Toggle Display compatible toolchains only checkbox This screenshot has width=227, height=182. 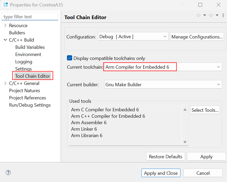tap(70, 58)
